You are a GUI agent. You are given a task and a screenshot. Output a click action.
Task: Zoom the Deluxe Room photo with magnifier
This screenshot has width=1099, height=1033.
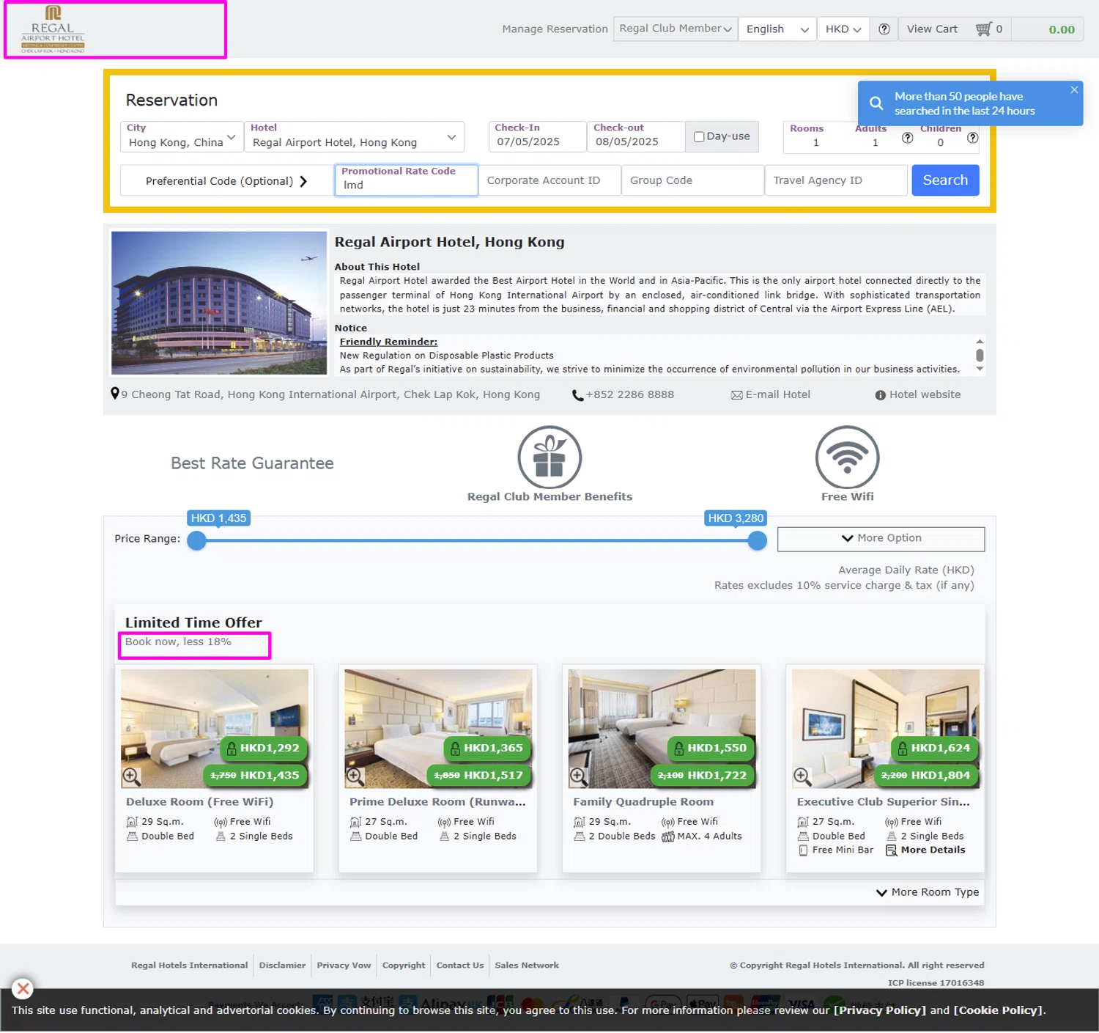(131, 776)
